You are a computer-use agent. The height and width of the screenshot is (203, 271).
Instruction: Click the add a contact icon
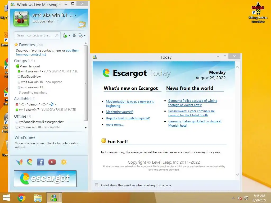pyautogui.click(x=65, y=36)
